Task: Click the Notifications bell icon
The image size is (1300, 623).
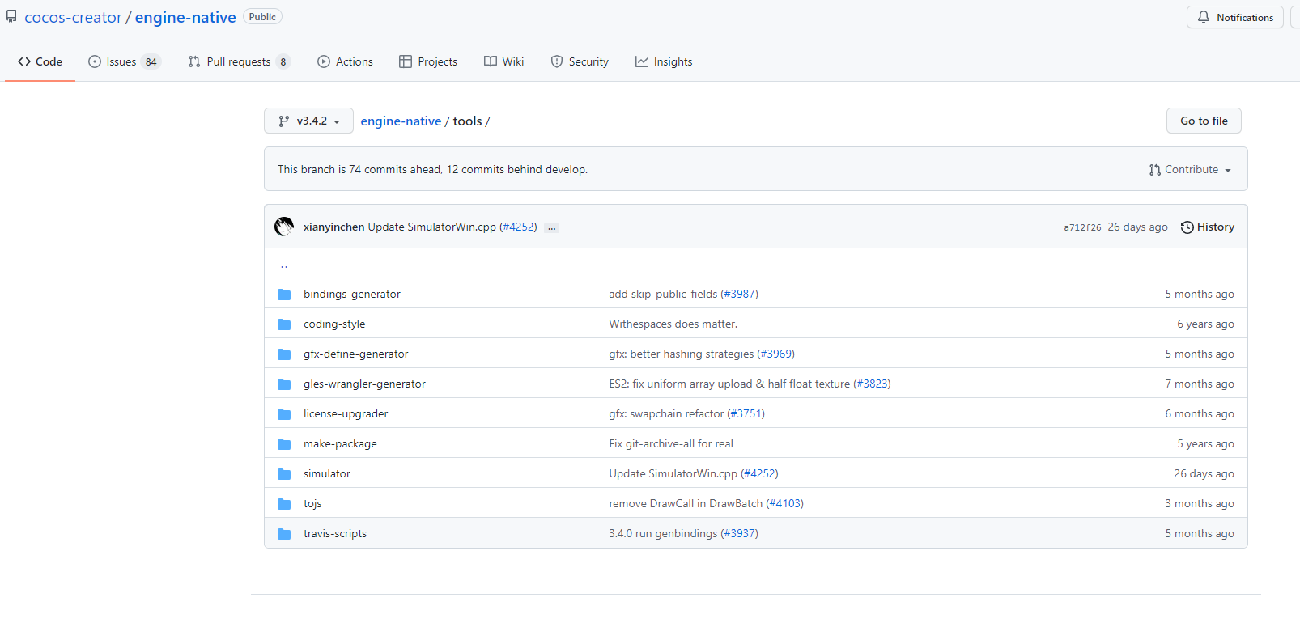Action: click(x=1204, y=17)
